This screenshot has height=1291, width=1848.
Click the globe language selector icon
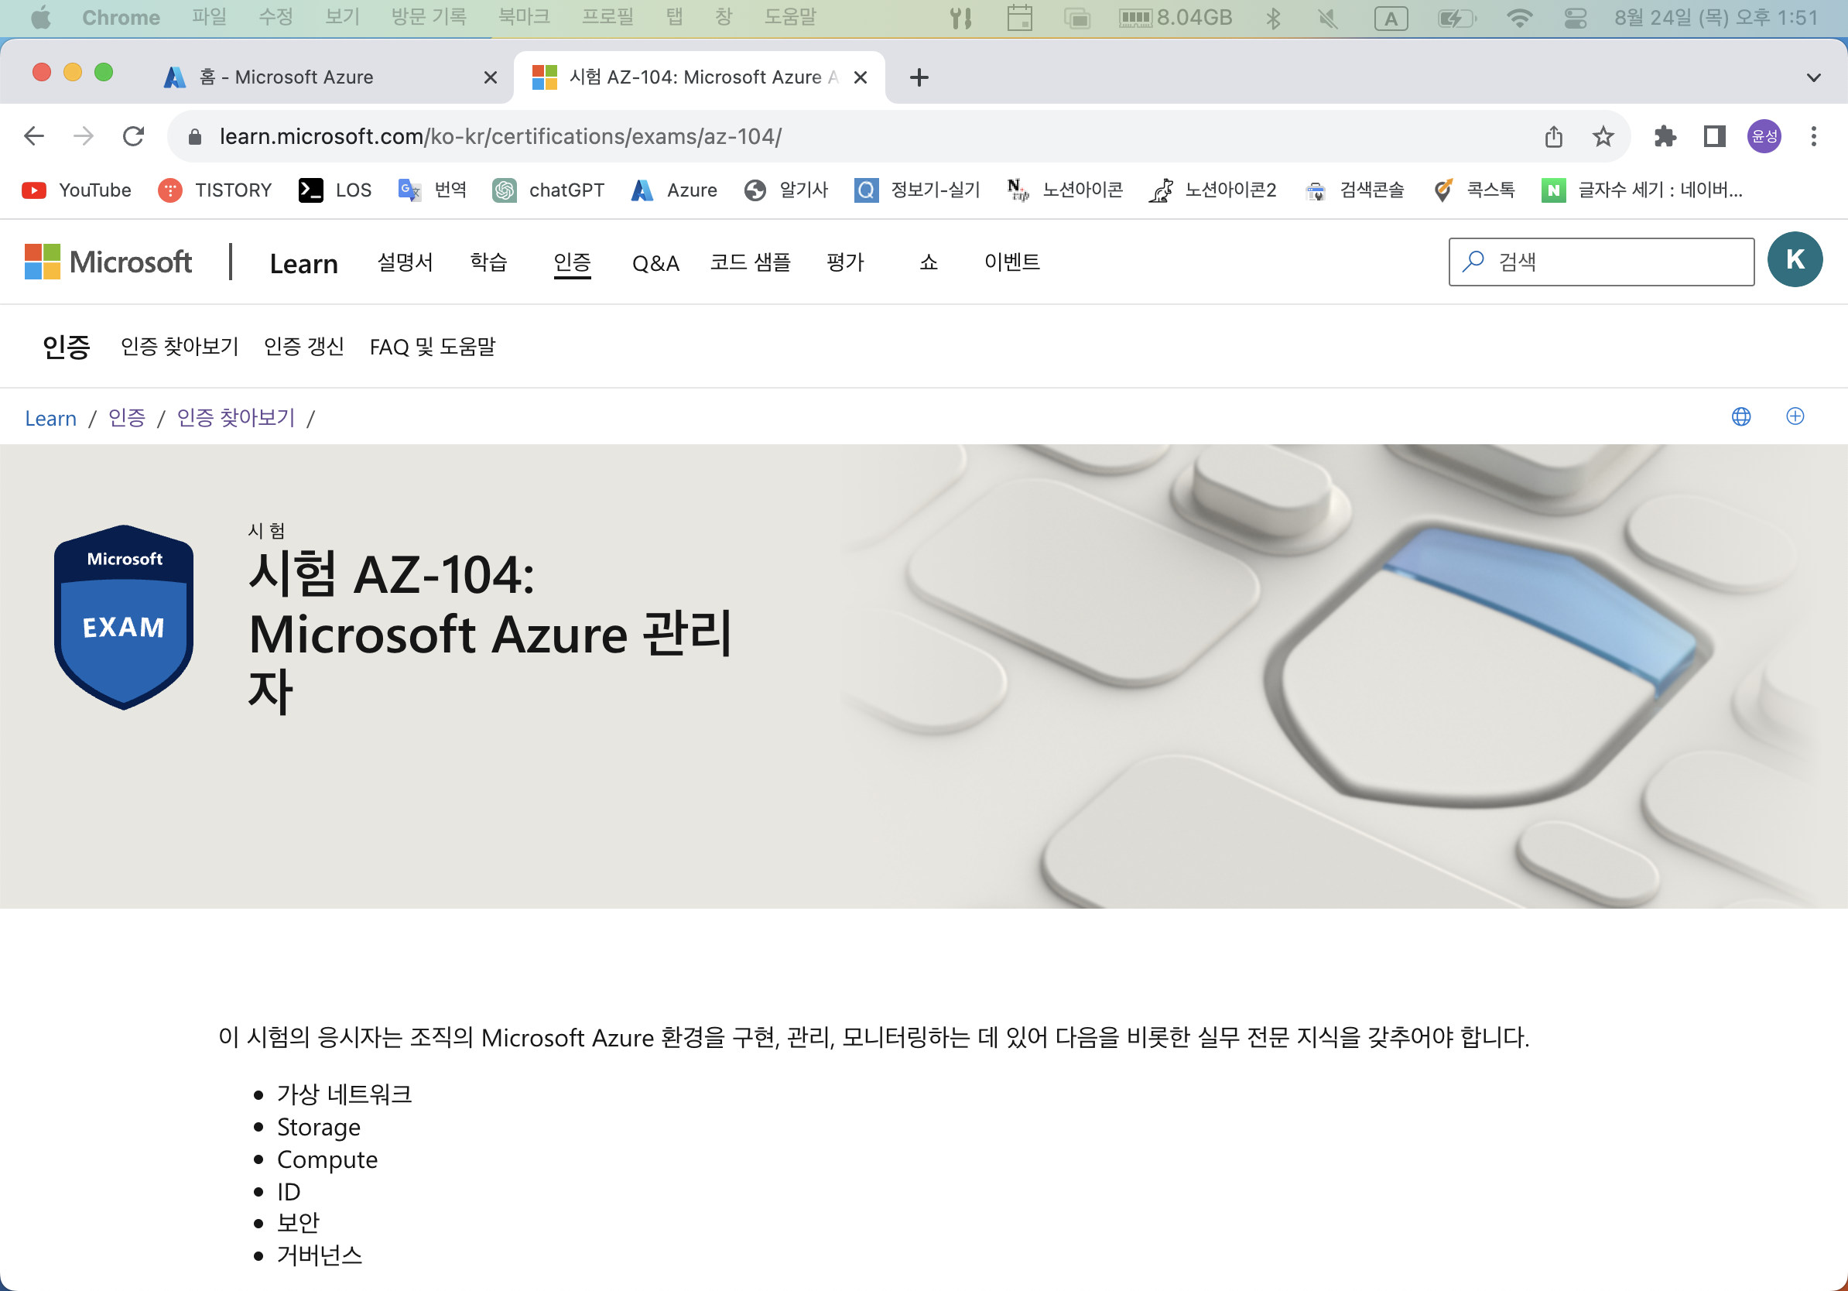[x=1741, y=417]
